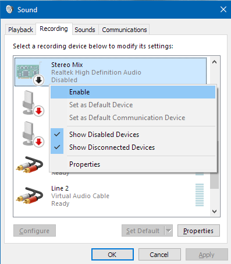Click the OK button
Viewport: 231px width, 264px height.
(112, 255)
